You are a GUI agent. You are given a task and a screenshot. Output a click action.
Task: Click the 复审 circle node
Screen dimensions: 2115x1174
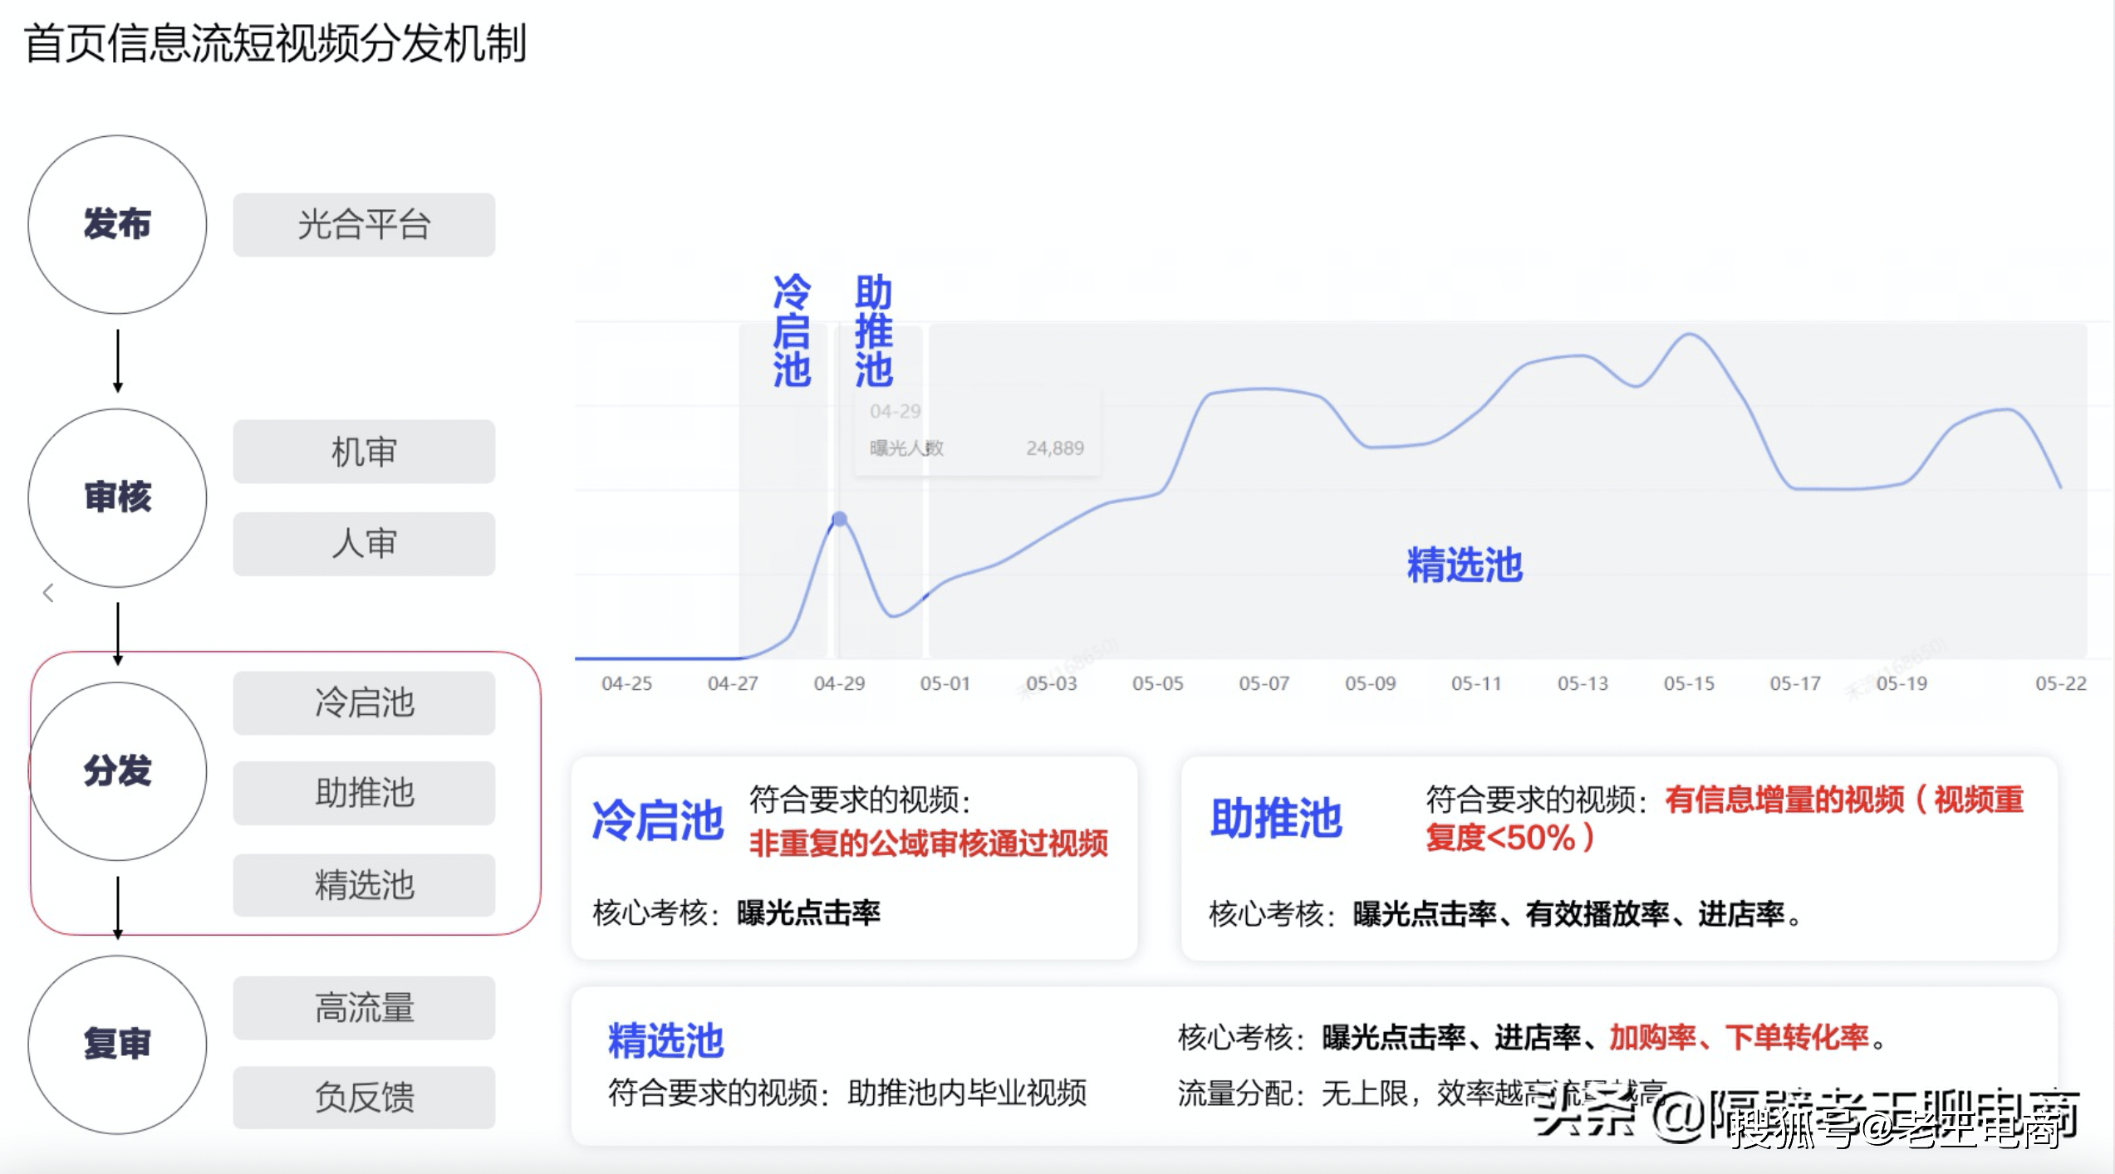click(117, 1044)
